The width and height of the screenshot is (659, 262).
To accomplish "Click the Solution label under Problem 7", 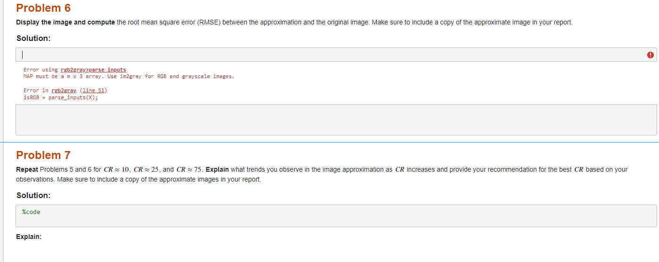I will tap(33, 195).
